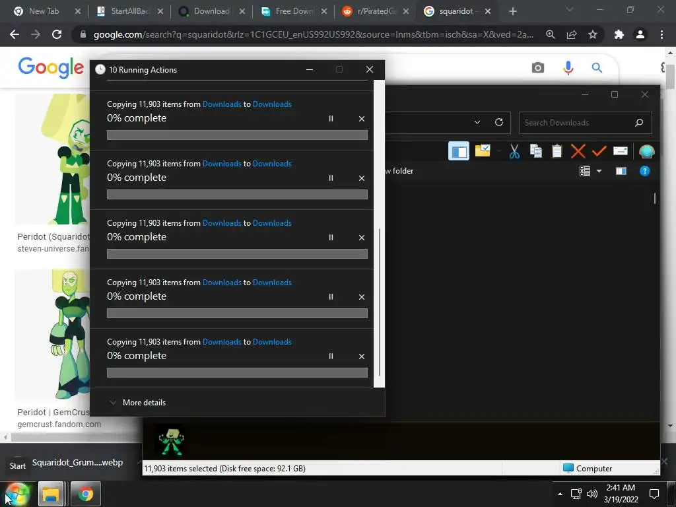
Task: Pause the bottom copy operation
Action: (331, 356)
